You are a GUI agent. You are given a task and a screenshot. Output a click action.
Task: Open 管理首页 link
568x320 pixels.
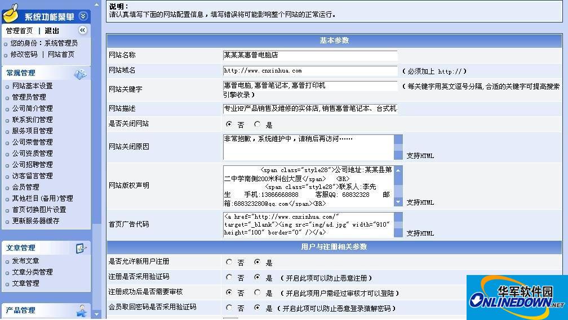coord(19,31)
